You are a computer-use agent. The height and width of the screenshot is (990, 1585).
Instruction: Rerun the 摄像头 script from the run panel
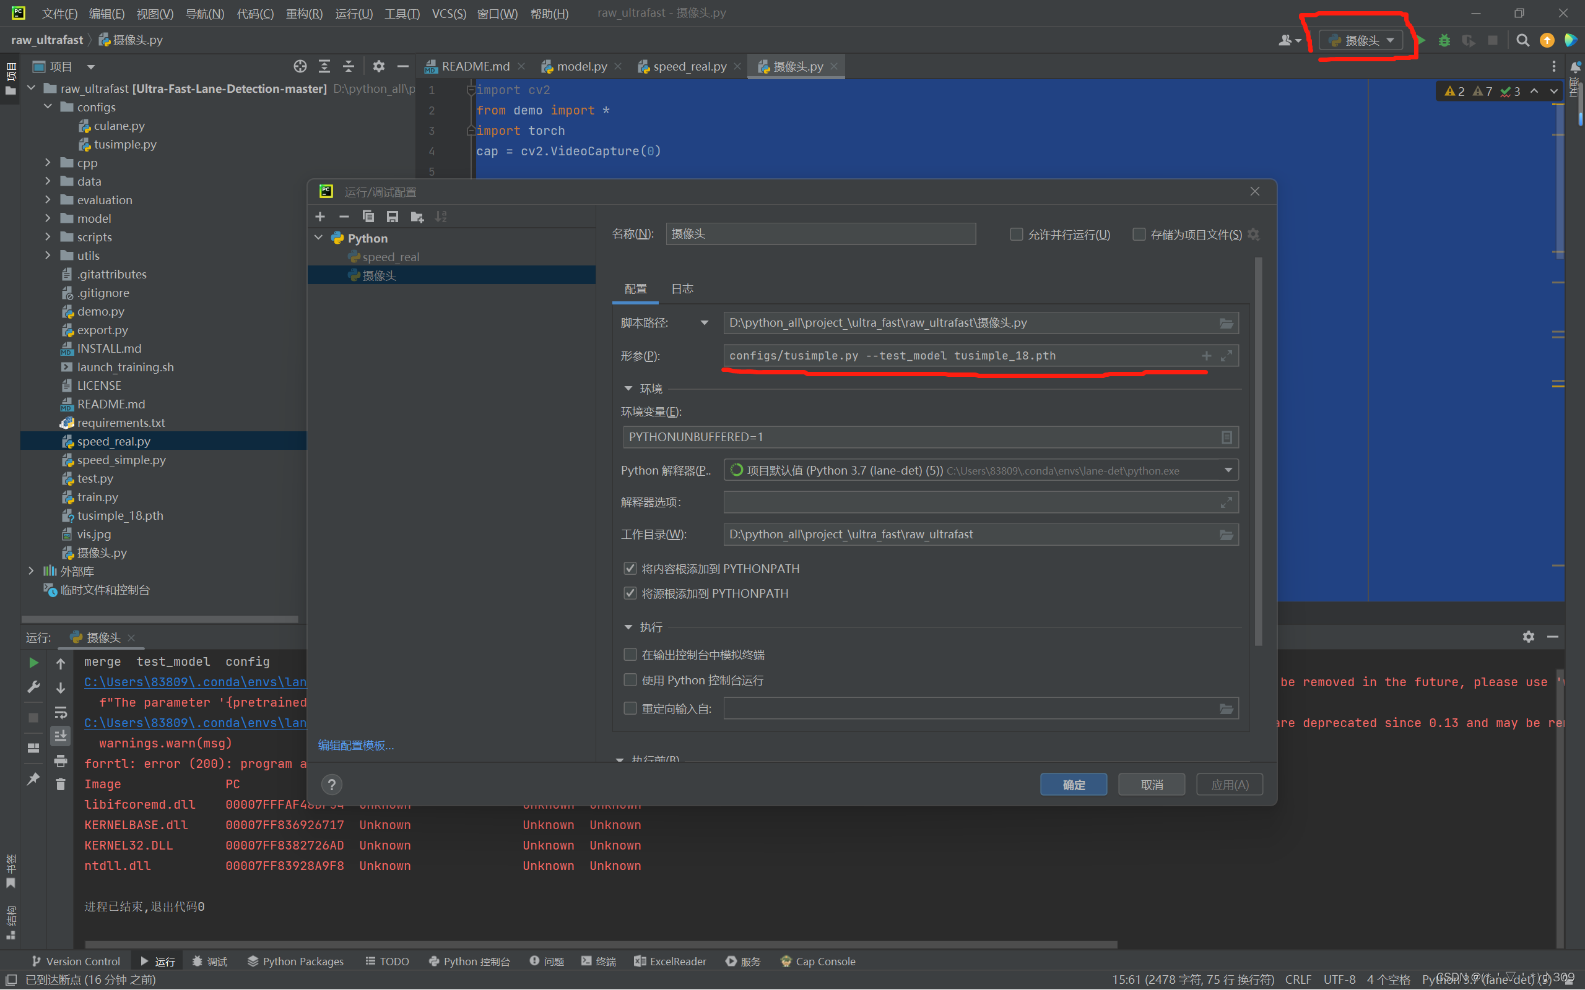point(33,662)
